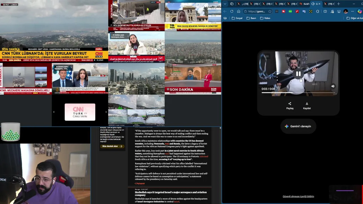
Task: Select the İran Savaşı Bölgesel feed
Action: click(193, 15)
